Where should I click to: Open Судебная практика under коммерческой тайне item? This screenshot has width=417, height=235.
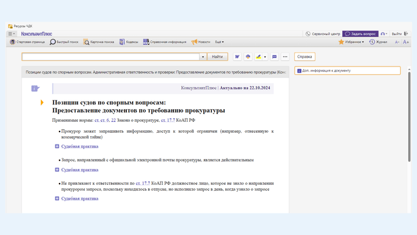(80, 146)
